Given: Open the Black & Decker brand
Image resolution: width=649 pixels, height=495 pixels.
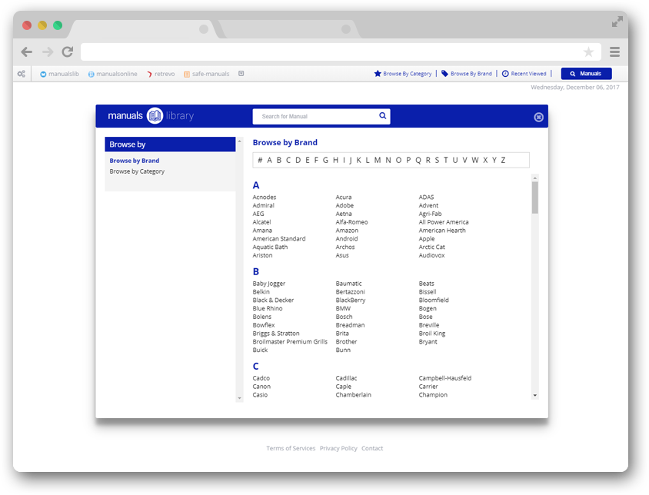Looking at the screenshot, I should [273, 300].
